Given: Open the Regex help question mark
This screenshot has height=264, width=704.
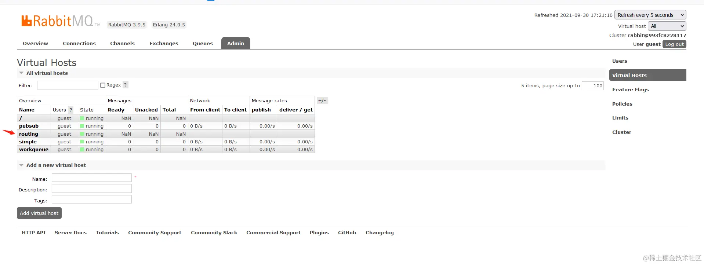Looking at the screenshot, I should click(x=125, y=85).
